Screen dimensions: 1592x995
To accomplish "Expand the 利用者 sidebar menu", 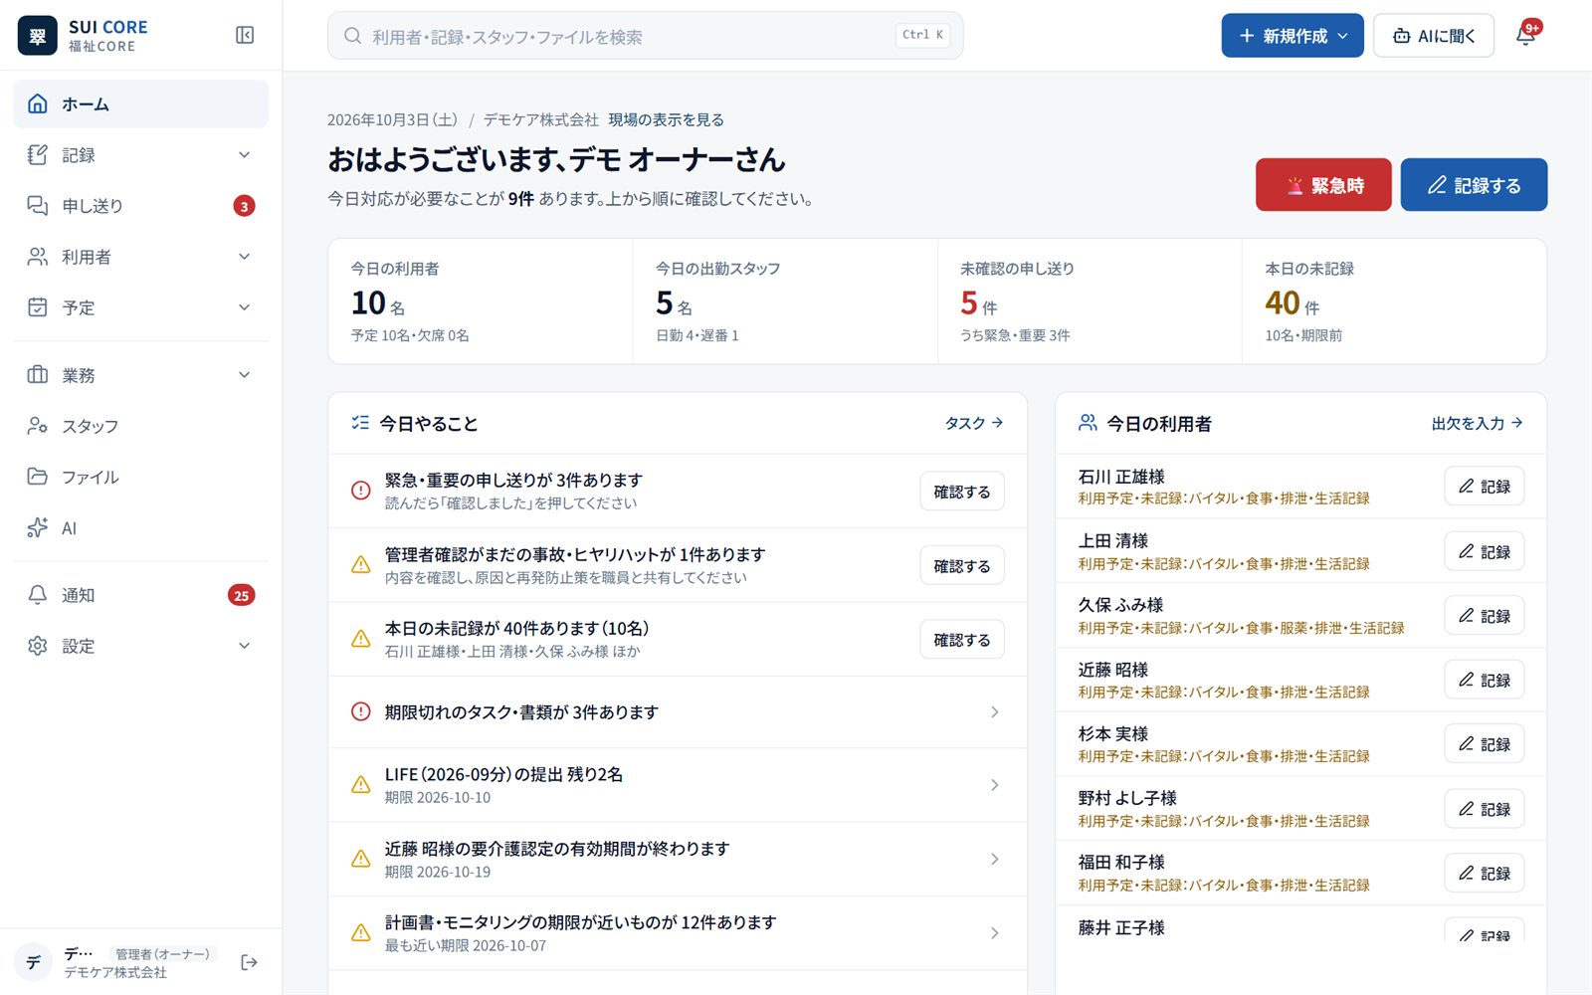I will coord(140,257).
